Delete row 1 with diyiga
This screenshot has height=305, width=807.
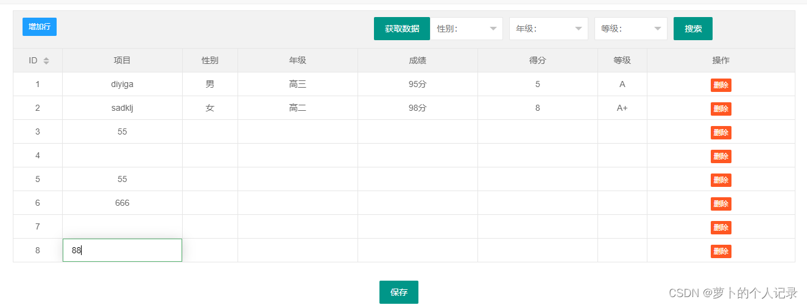721,85
